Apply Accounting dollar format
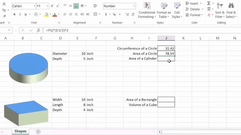The image size is (241, 135). [106, 14]
